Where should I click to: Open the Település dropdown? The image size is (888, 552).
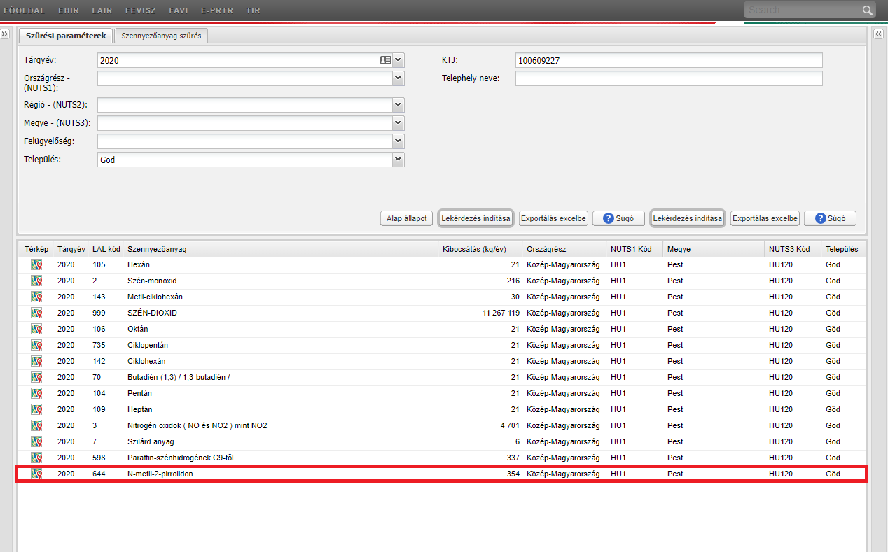pos(398,160)
